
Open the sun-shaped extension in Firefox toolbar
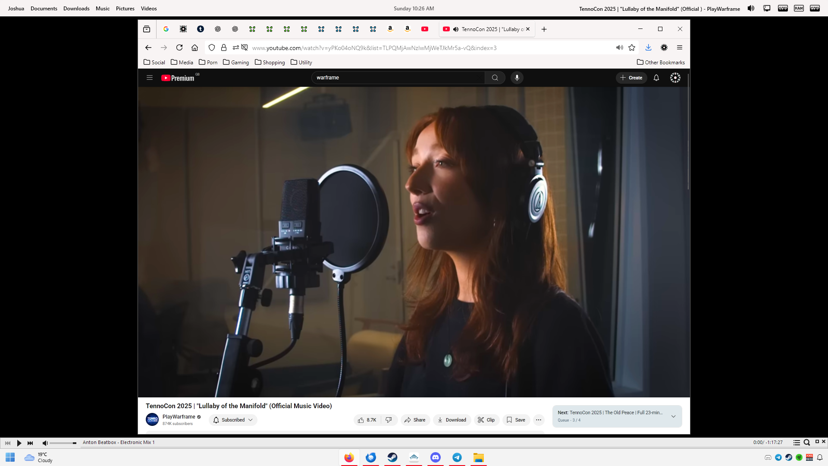[x=664, y=47]
